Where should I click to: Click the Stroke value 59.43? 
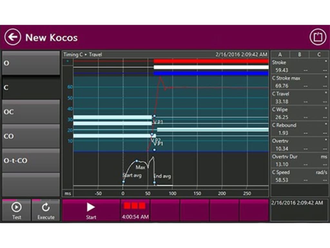pos(282,70)
